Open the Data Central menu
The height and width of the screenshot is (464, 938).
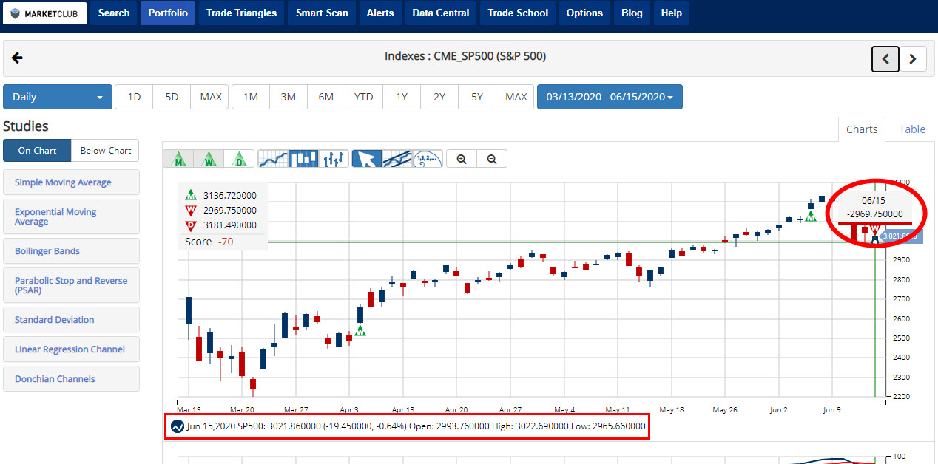(441, 13)
